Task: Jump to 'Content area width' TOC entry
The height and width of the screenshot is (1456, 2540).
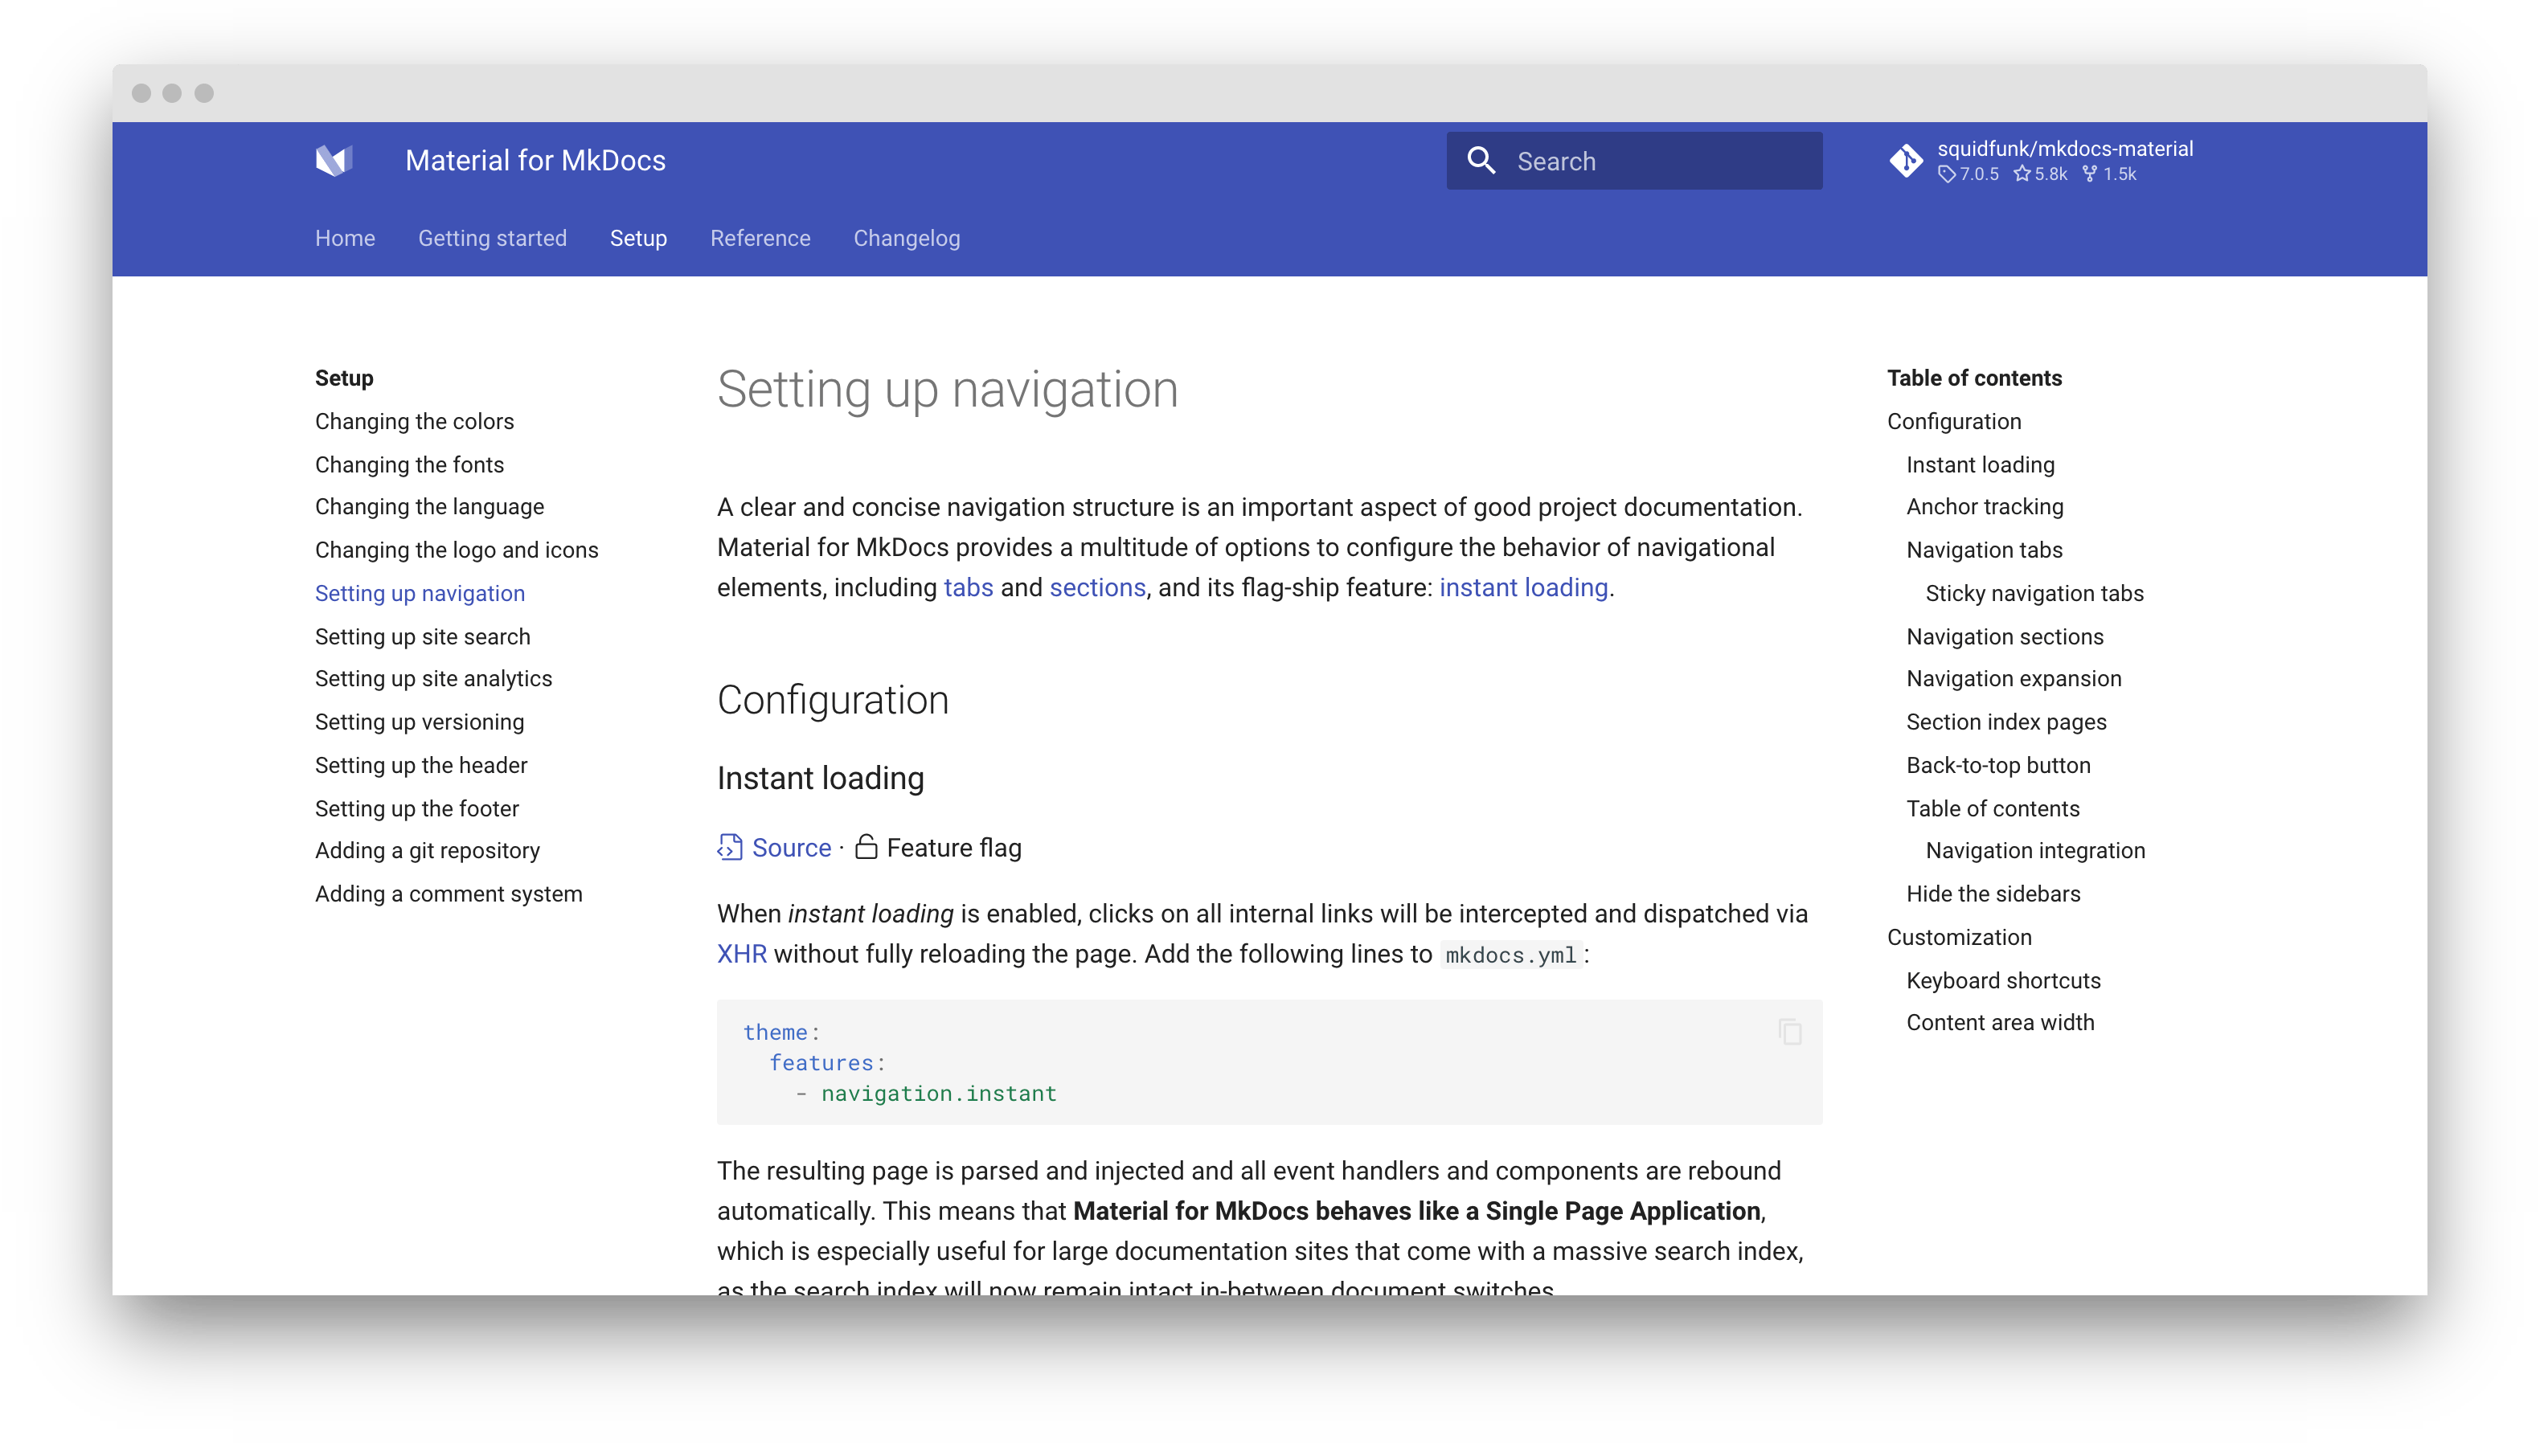Action: 2000,1022
